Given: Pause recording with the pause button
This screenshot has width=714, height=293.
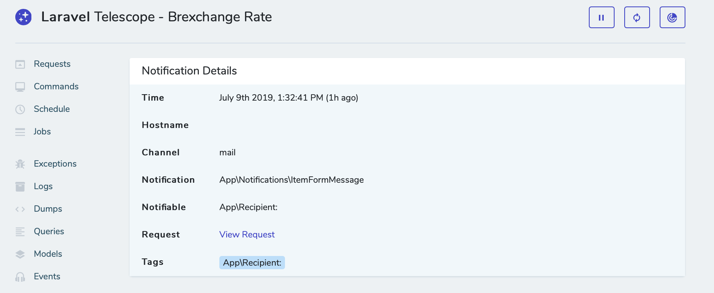Looking at the screenshot, I should [x=601, y=17].
